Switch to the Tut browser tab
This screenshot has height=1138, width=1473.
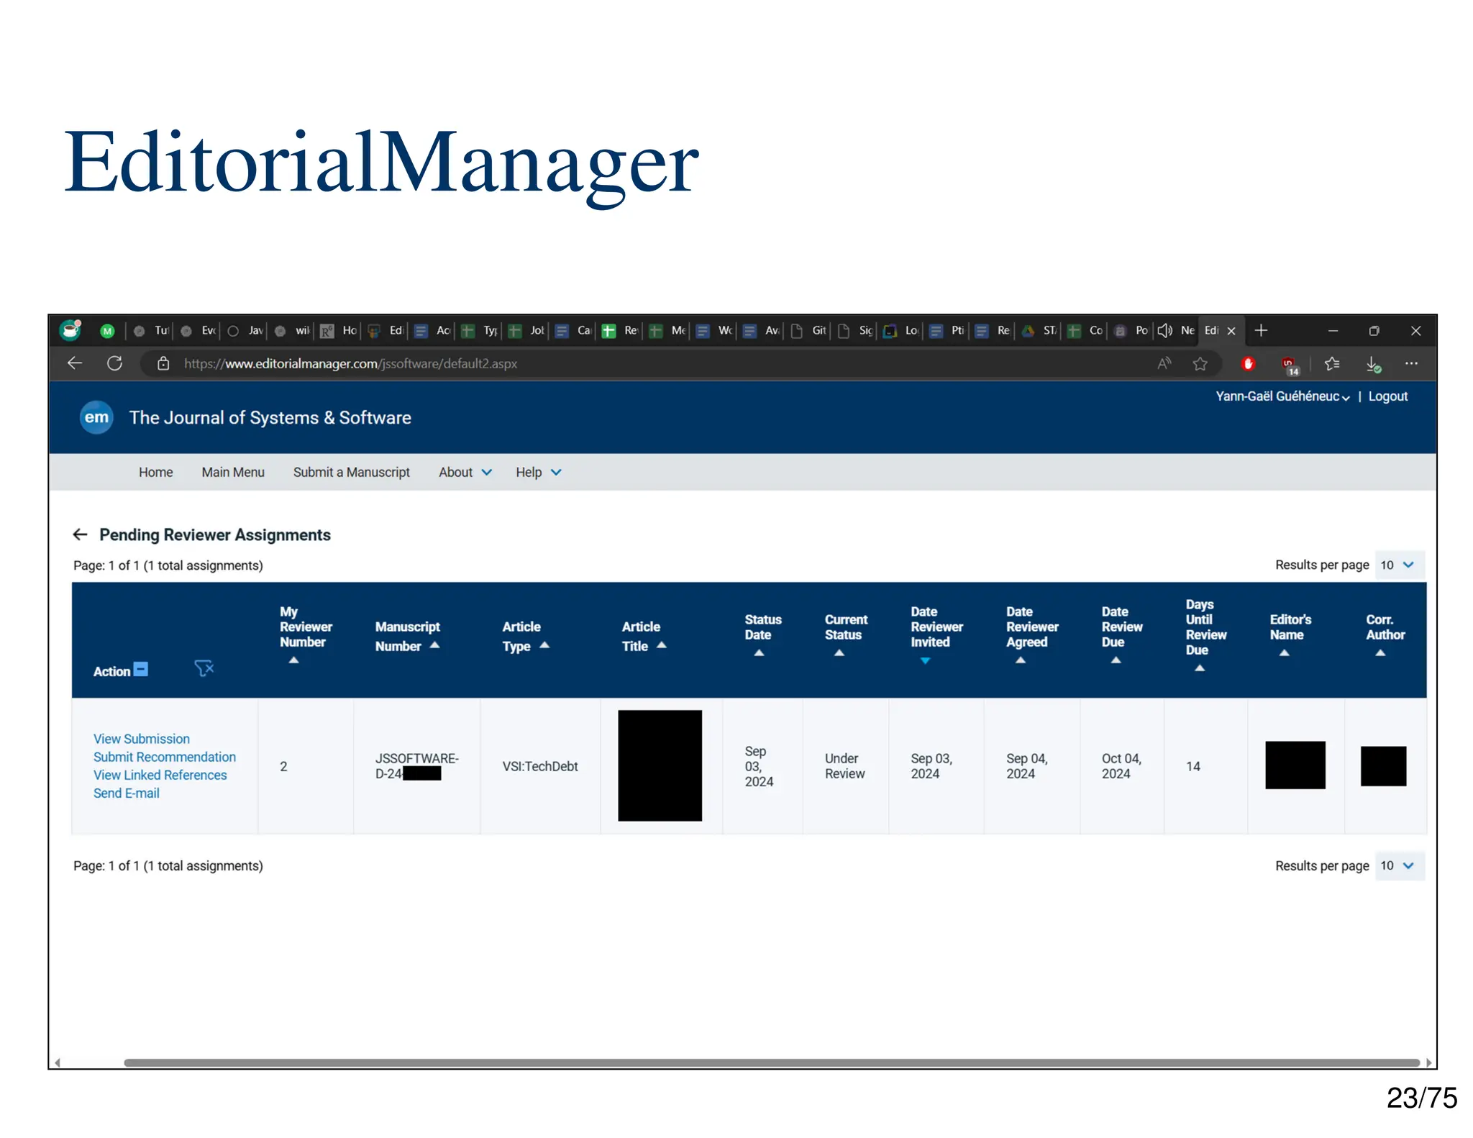[151, 330]
